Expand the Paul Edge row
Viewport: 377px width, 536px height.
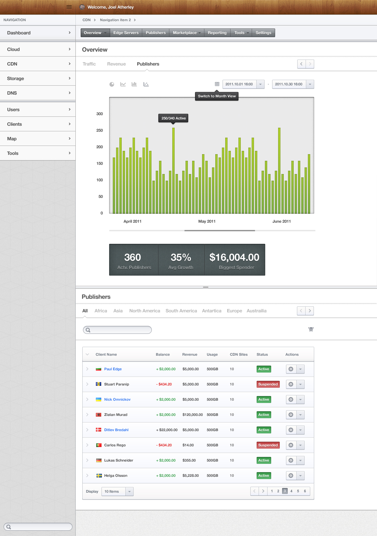click(87, 369)
